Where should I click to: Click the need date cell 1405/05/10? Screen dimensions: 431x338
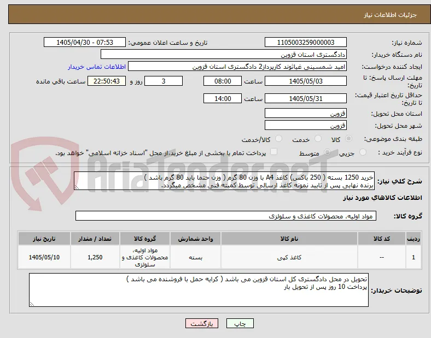(44, 257)
